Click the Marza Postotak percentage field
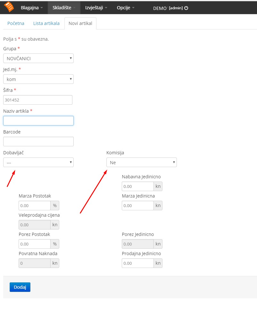 (x=35, y=206)
